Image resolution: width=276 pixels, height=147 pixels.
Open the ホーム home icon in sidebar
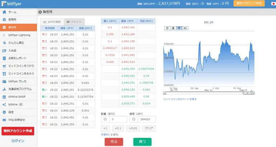click(x=4, y=12)
